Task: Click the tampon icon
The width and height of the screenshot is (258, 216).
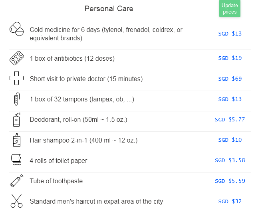Action: 17,99
